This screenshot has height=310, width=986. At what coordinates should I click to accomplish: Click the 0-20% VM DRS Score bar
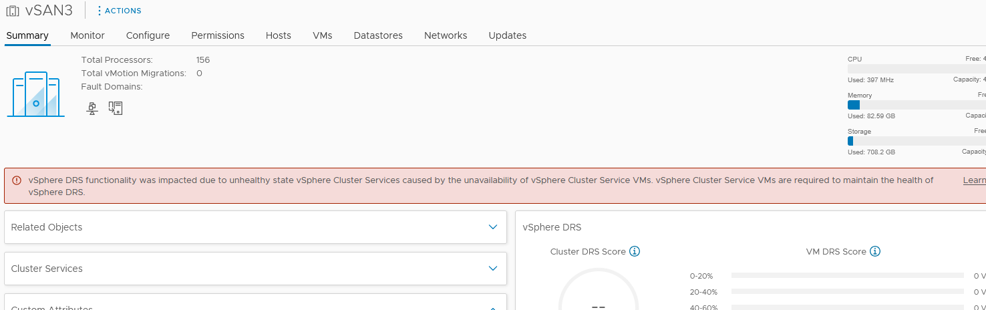pyautogui.click(x=847, y=275)
